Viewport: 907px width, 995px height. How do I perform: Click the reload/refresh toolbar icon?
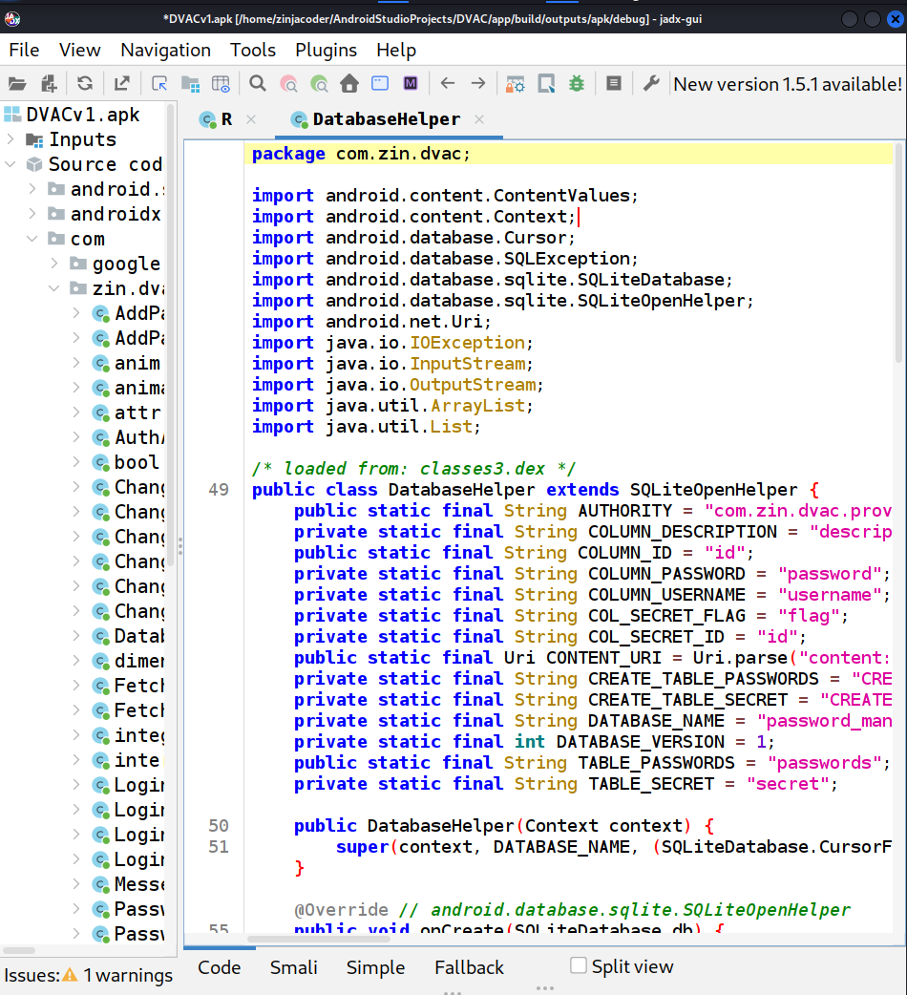(85, 84)
